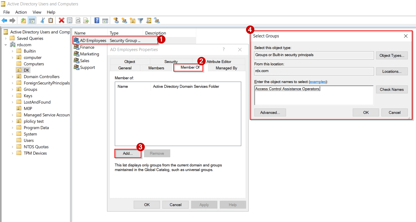The height and width of the screenshot is (222, 416).
Task: Click the Create New Organizational Unit icon
Action: [x=132, y=20]
